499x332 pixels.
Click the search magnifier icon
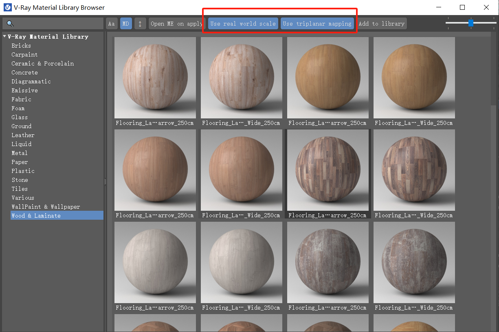pyautogui.click(x=10, y=24)
